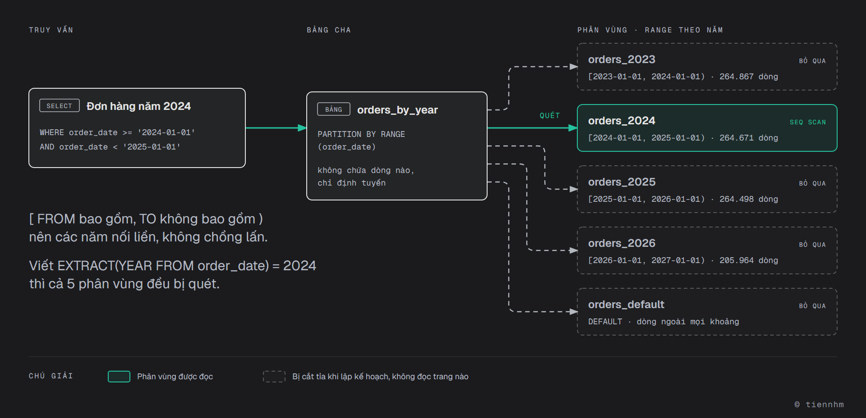This screenshot has width=866, height=418.
Task: Click the BỎ QUA tag on orders_default
Action: coord(812,306)
